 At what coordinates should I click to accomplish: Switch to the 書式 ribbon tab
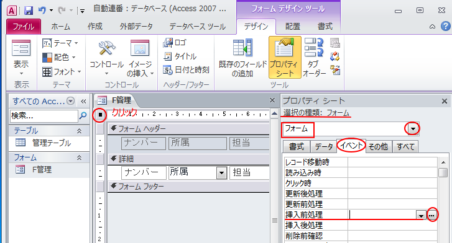coord(325,27)
